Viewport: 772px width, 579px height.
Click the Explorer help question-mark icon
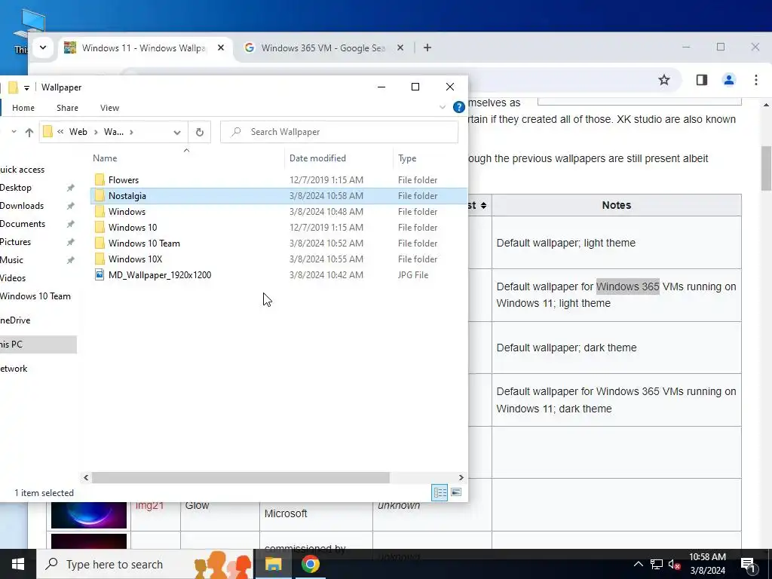pyautogui.click(x=459, y=107)
